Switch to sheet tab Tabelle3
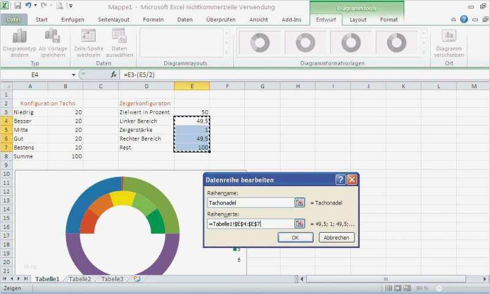Image resolution: width=490 pixels, height=294 pixels. (112, 279)
